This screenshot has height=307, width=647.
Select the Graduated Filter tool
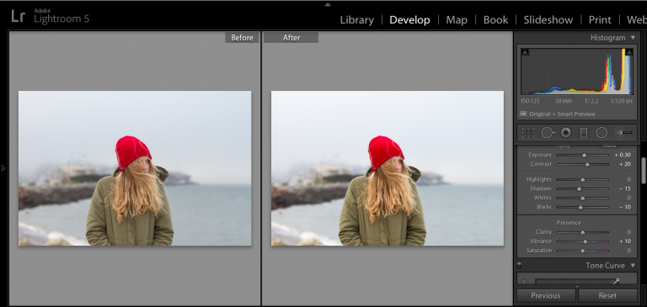point(584,133)
